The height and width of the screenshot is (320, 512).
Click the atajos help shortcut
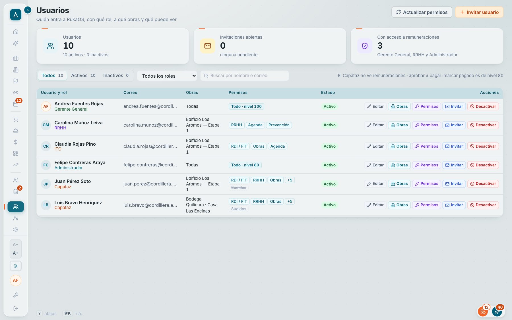[47, 313]
